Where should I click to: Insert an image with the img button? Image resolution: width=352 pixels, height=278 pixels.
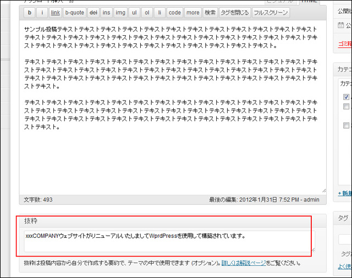pyautogui.click(x=120, y=12)
